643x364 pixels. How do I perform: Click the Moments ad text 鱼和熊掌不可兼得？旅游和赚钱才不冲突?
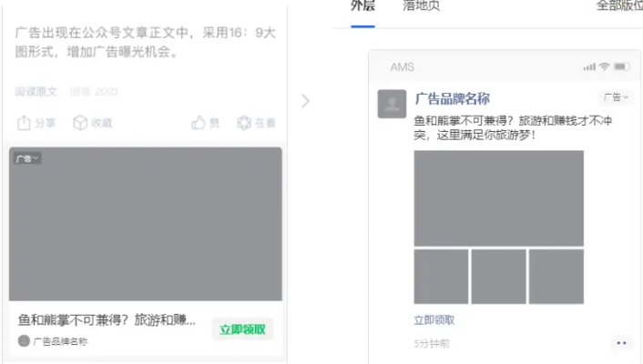click(x=513, y=127)
